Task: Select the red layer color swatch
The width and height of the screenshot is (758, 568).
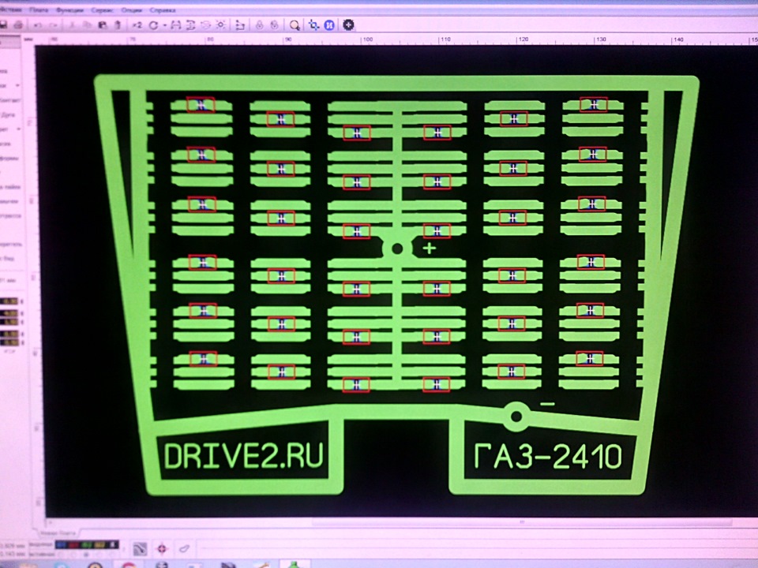Action: click(x=74, y=545)
